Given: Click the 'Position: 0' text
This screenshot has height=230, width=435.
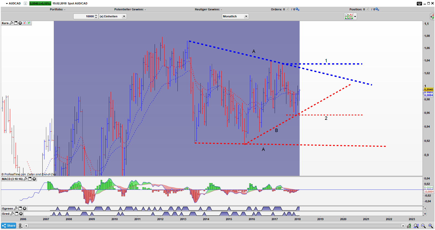Looking at the screenshot, I should pos(357,9).
